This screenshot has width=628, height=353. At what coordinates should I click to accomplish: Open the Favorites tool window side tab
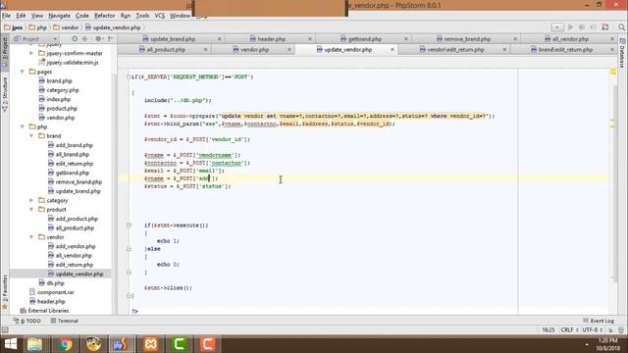(5, 292)
